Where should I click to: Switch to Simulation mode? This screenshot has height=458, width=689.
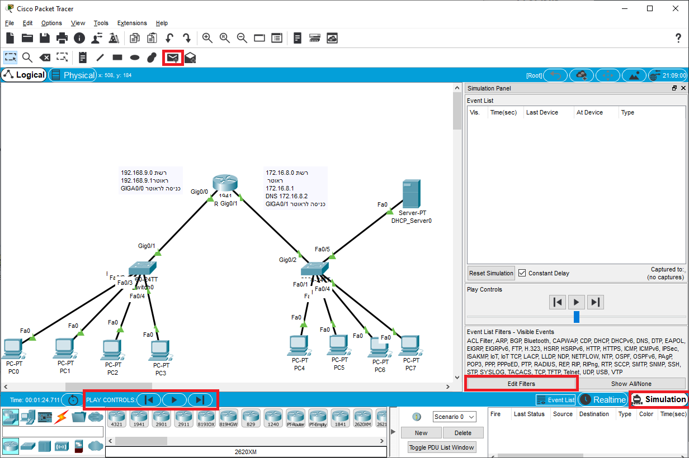click(659, 399)
